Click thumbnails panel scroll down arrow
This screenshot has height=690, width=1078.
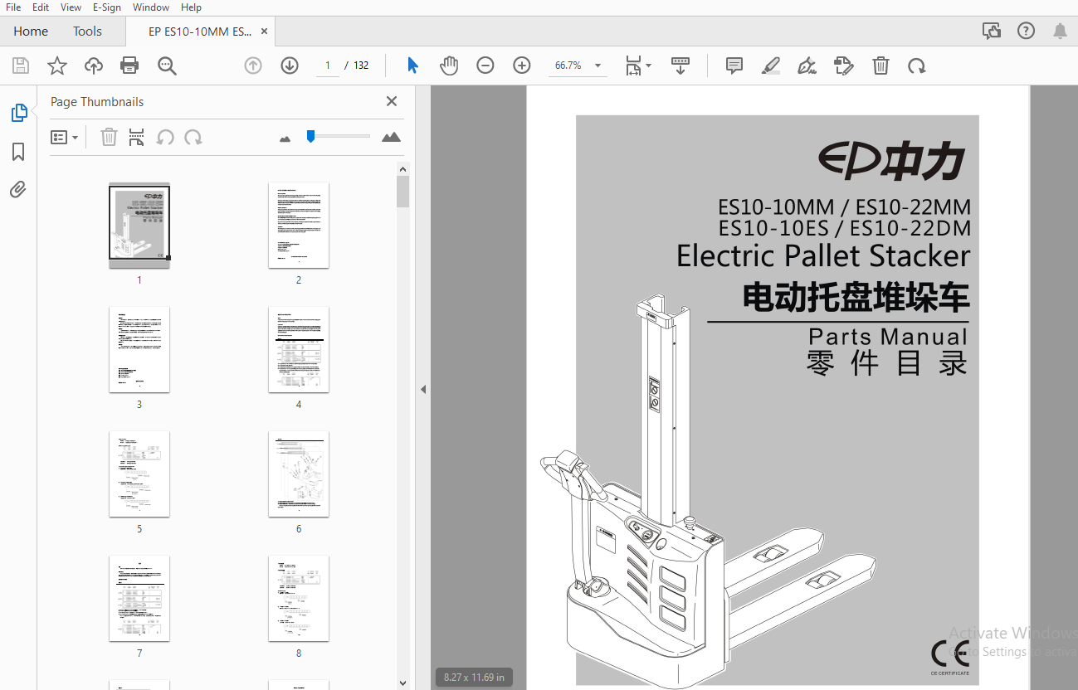click(x=403, y=683)
